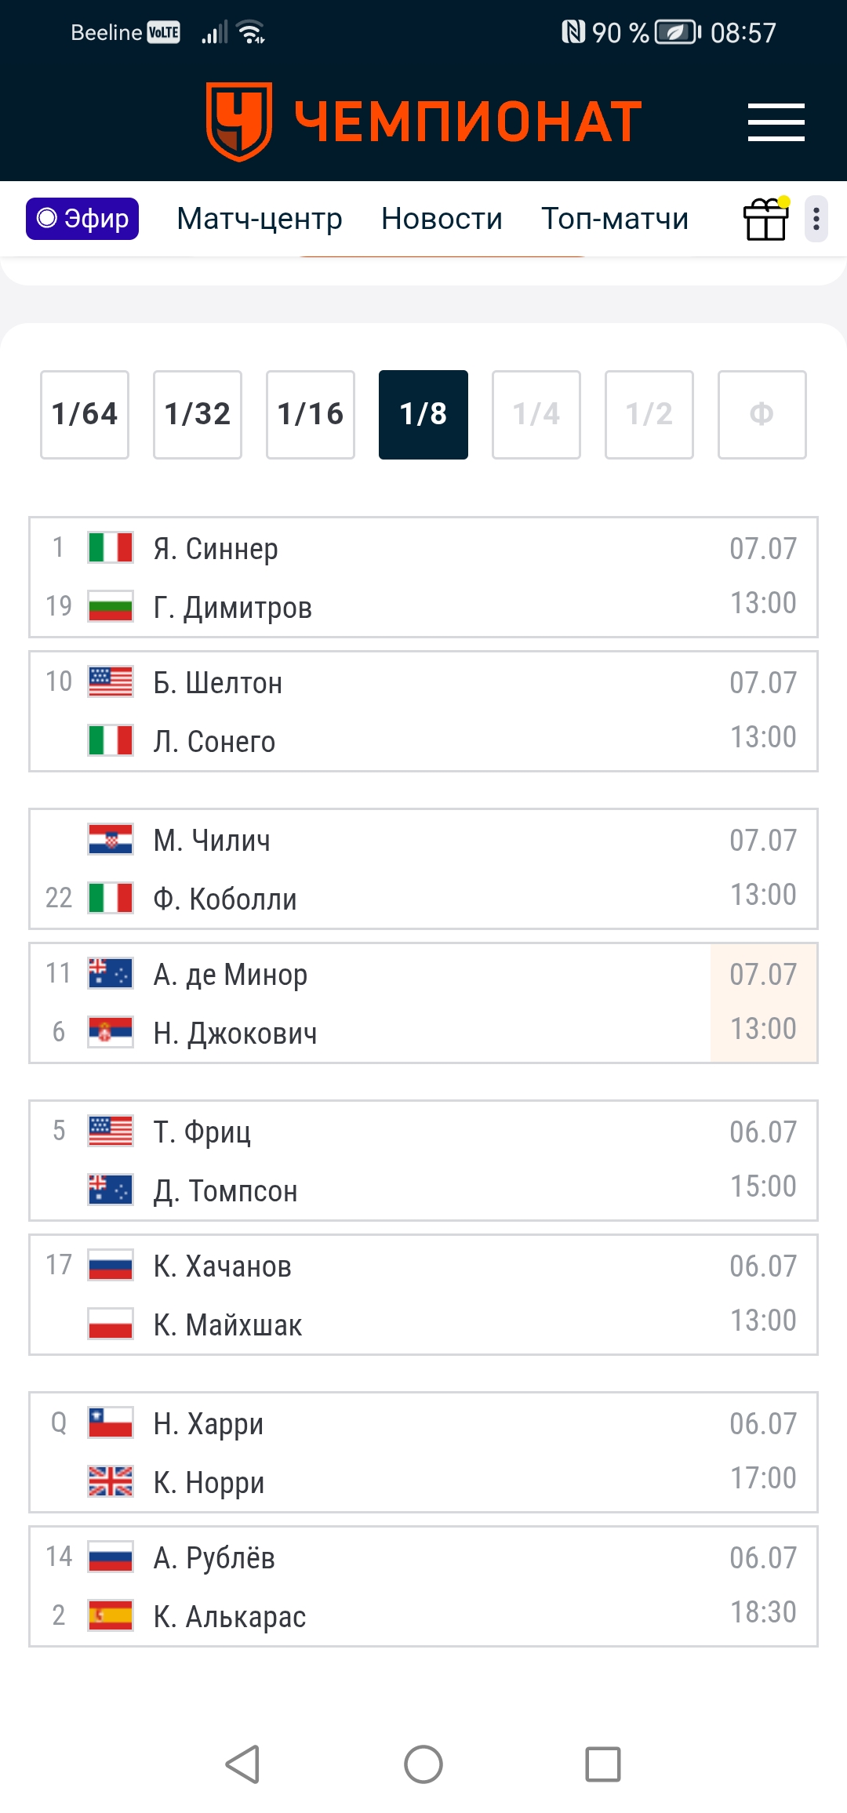Viewport: 847px width, 1813px height.
Task: Select the 1/4 round button
Action: [536, 415]
